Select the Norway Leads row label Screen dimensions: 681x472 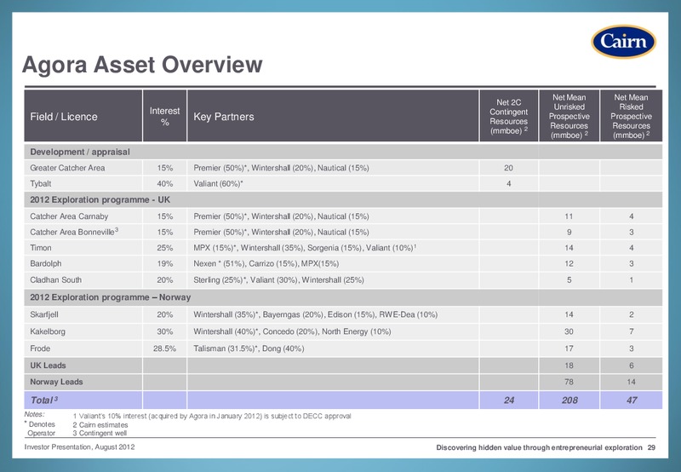pyautogui.click(x=56, y=382)
